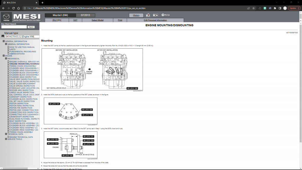This screenshot has width=302, height=170.
Task: Click the Mazda logo in the MESI header
Action: pos(6,16)
